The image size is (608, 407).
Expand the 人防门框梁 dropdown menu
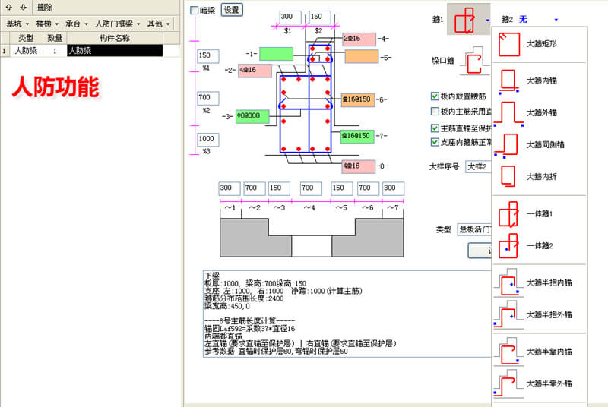119,24
